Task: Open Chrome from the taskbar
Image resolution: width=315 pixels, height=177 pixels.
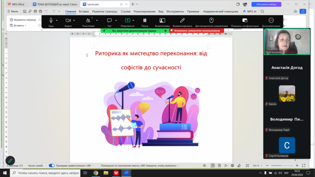Action: [x=96, y=173]
